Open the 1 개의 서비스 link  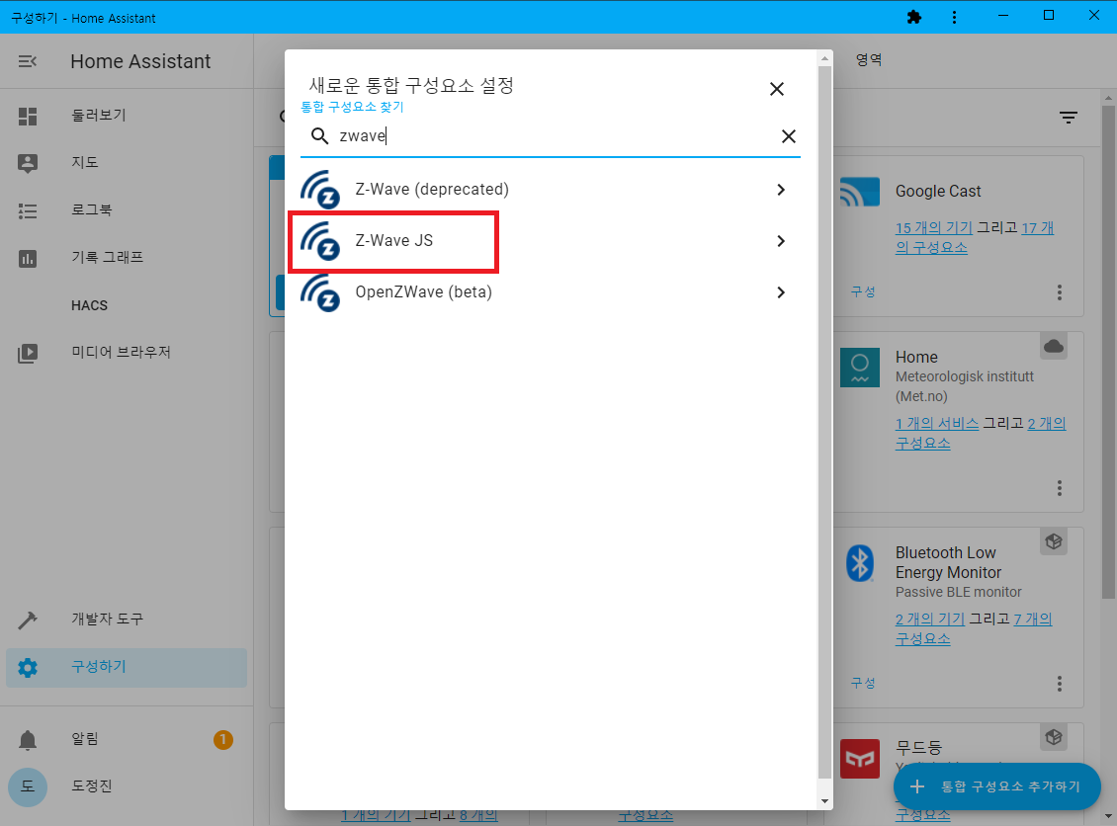pyautogui.click(x=937, y=424)
